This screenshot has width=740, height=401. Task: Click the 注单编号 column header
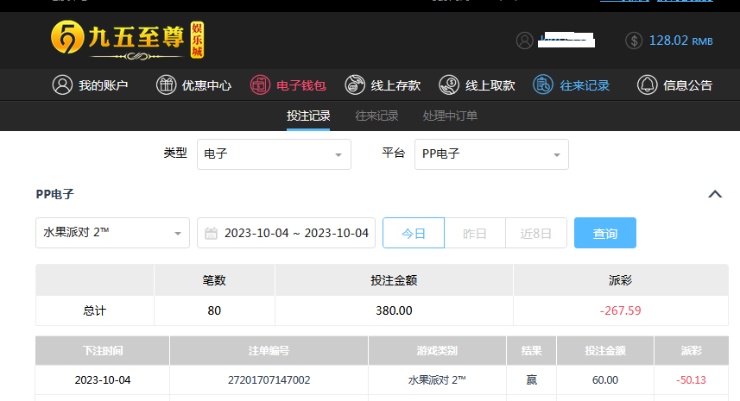(x=269, y=351)
